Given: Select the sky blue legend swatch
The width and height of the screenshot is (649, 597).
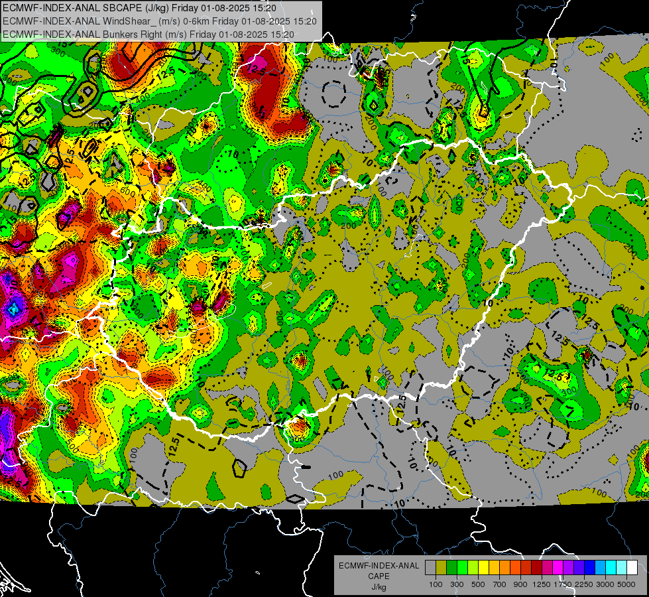Looking at the screenshot, I should click(x=600, y=568).
